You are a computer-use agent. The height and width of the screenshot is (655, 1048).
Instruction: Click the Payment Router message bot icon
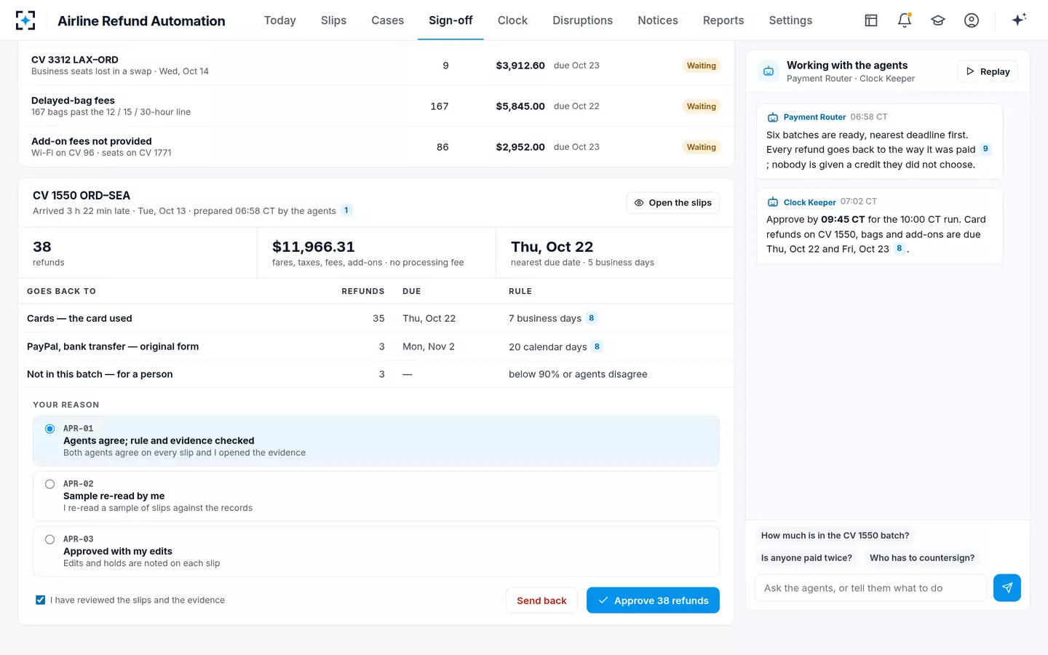click(x=773, y=117)
